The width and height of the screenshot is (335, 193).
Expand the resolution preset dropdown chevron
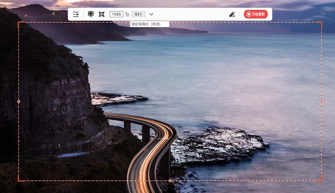[151, 14]
